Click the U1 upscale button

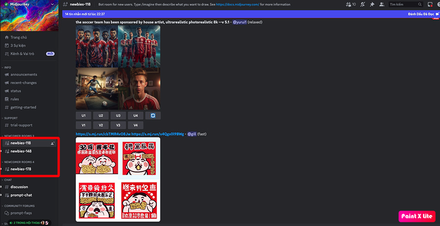[84, 115]
